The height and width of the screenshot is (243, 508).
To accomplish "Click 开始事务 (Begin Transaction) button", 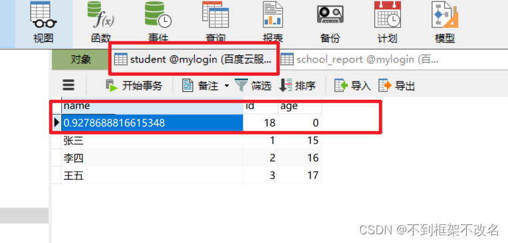I will 134,86.
